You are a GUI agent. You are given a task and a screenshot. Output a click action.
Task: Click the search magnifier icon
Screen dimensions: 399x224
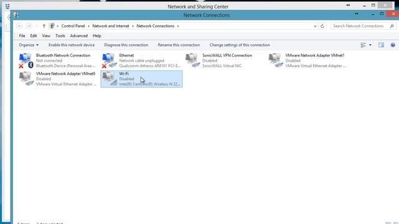pyautogui.click(x=392, y=26)
